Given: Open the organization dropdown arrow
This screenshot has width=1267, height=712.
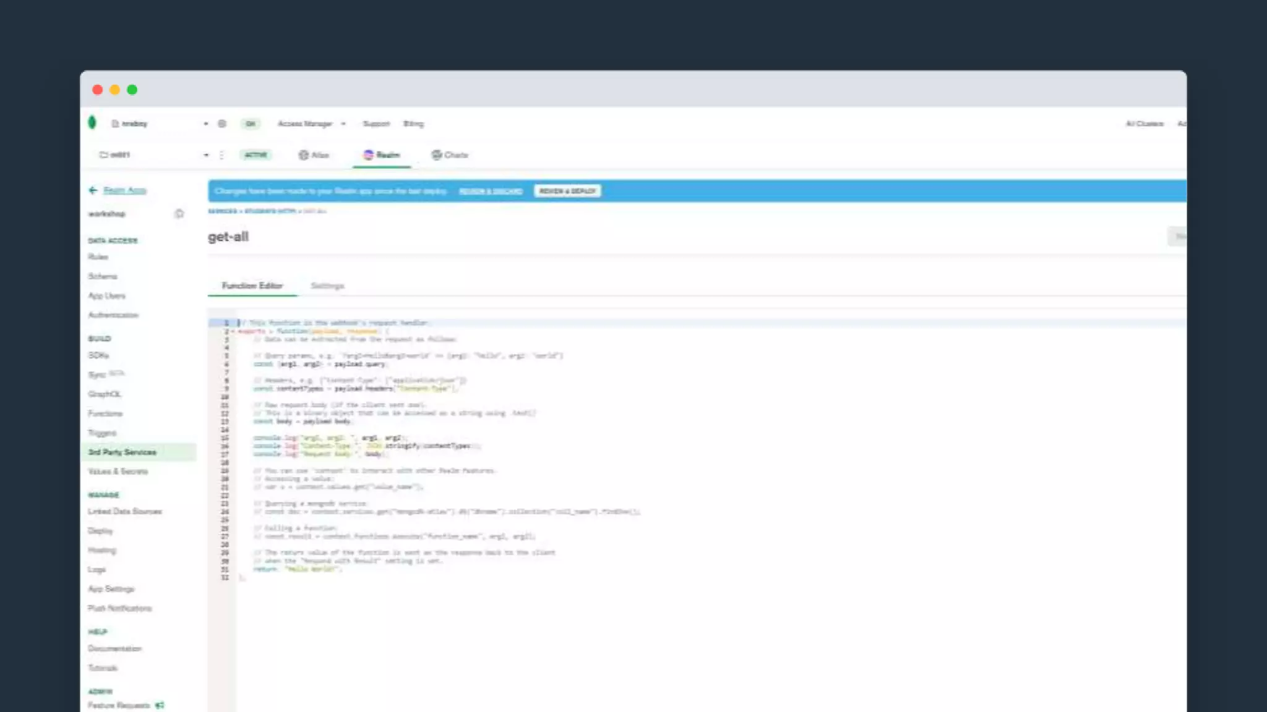Looking at the screenshot, I should 206,124.
